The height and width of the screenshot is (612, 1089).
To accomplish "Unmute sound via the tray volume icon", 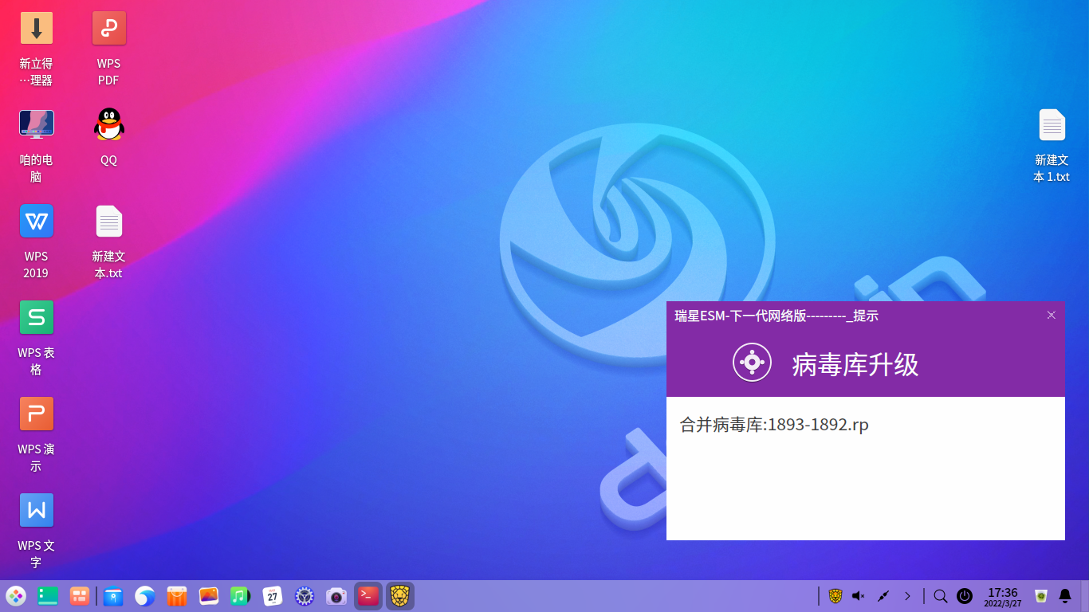I will coord(859,596).
